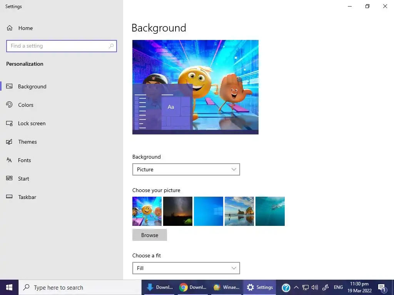Click the Background picture icon in sidebar

(x=9, y=86)
